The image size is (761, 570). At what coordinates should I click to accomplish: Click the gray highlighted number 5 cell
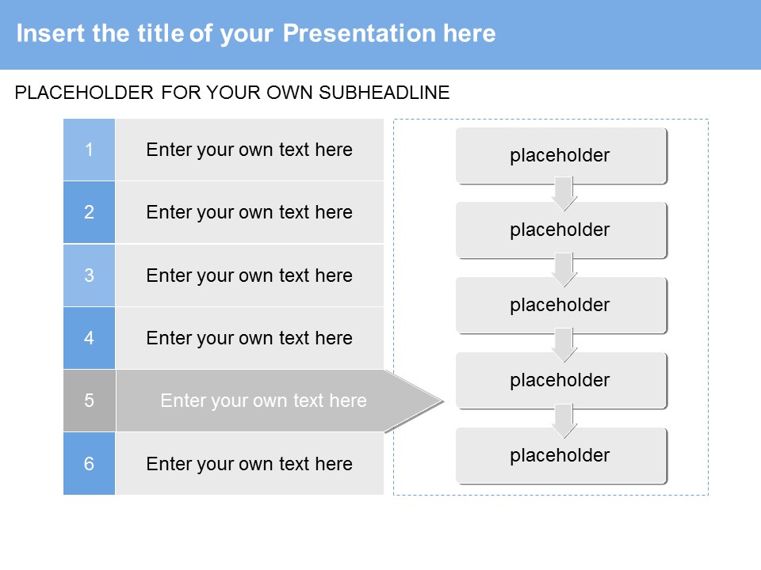(x=89, y=401)
